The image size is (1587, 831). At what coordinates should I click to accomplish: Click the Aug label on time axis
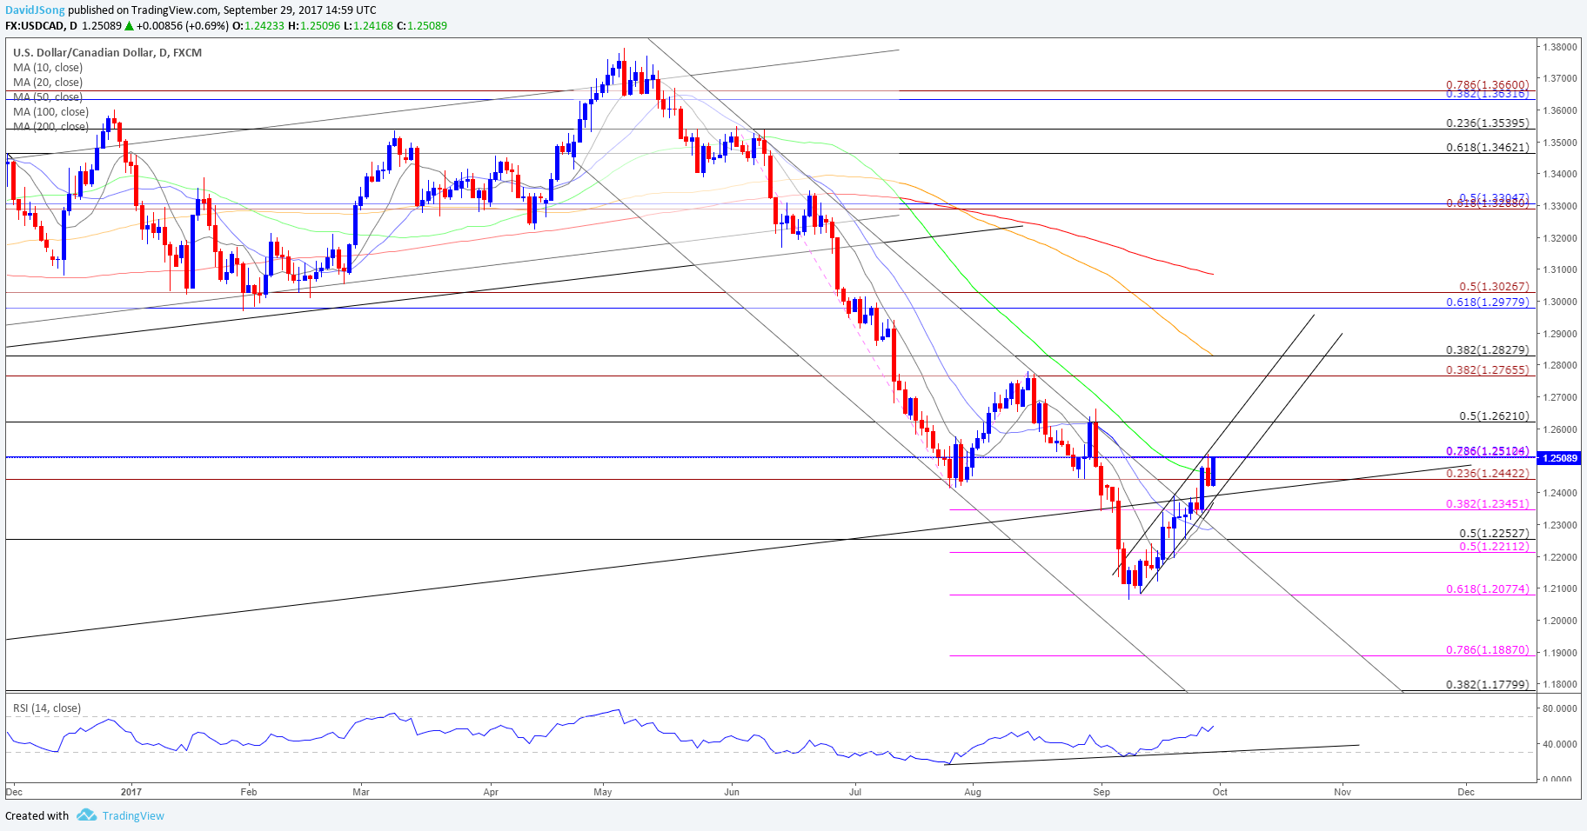pos(973,792)
